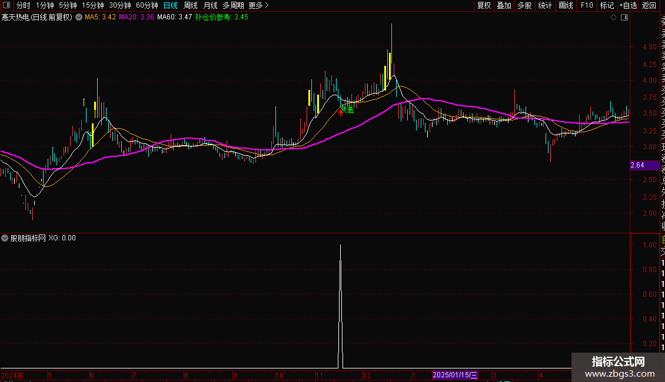Open main chart indicator settings dropdown icon

(79, 17)
